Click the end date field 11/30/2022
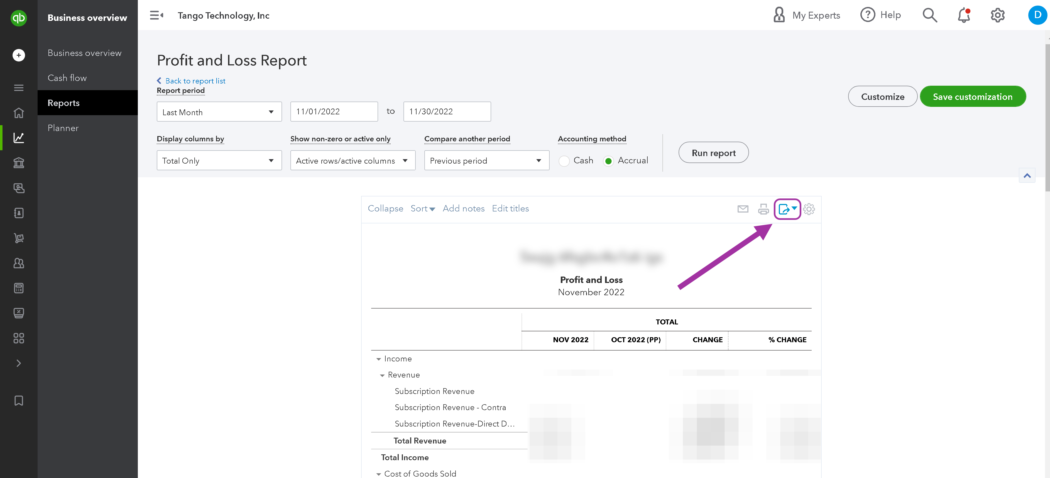 click(x=447, y=112)
